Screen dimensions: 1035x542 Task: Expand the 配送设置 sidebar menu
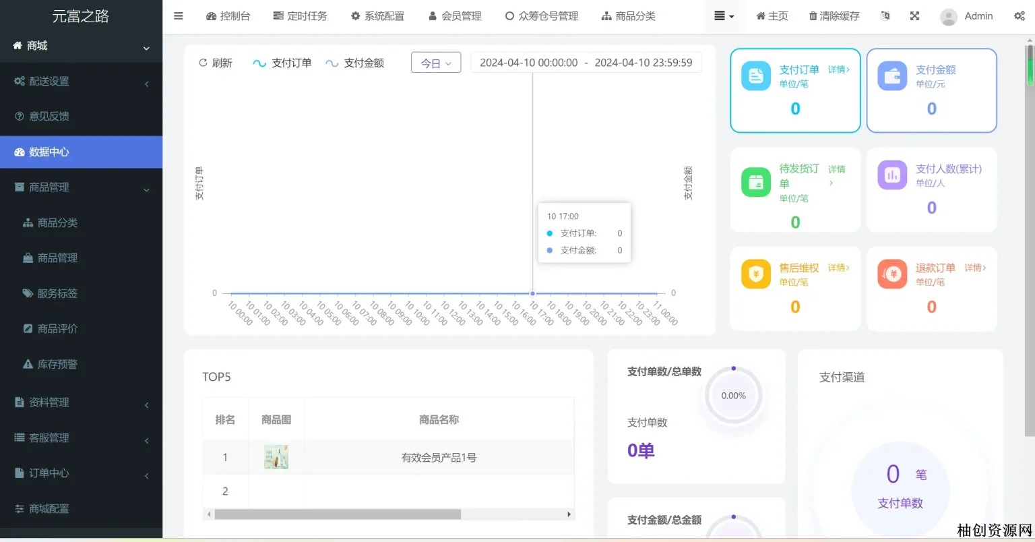[x=81, y=82]
